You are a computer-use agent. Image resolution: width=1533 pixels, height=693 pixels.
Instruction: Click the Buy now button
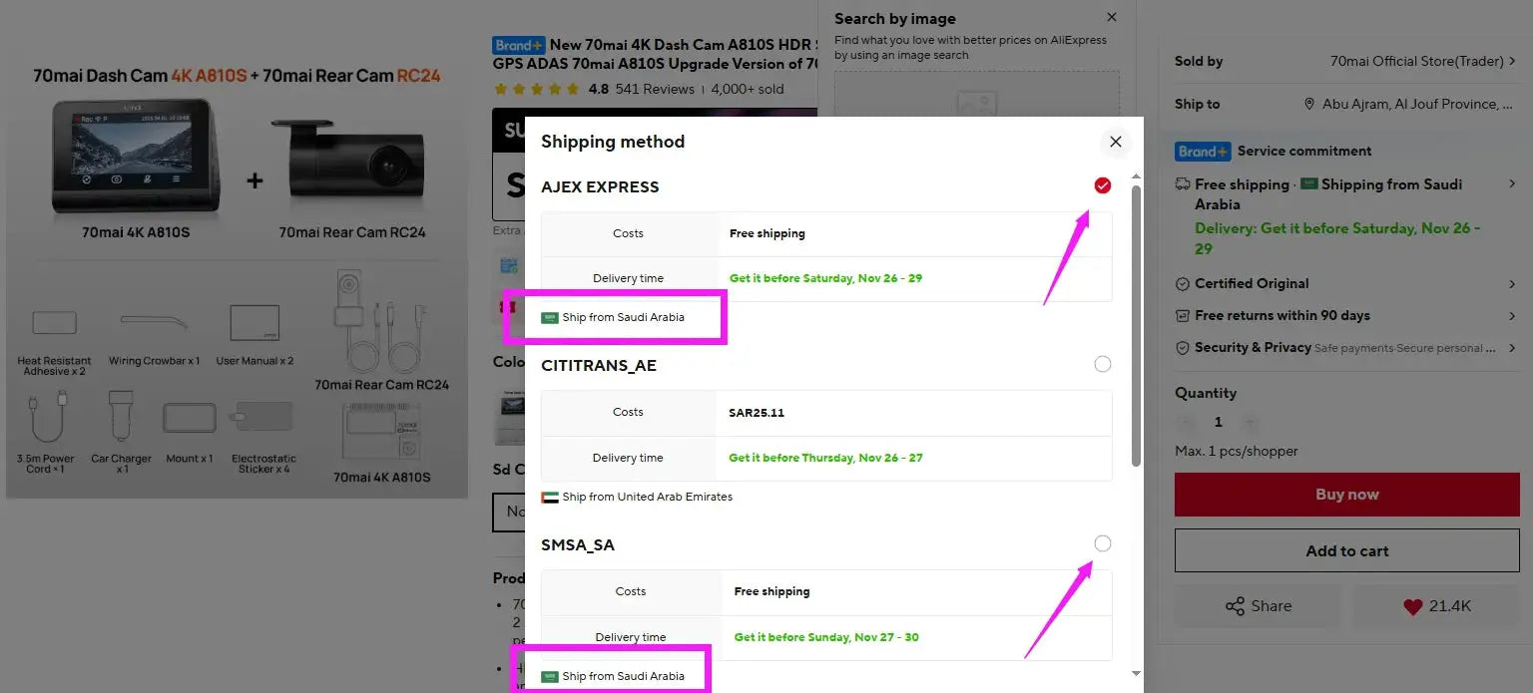tap(1347, 495)
